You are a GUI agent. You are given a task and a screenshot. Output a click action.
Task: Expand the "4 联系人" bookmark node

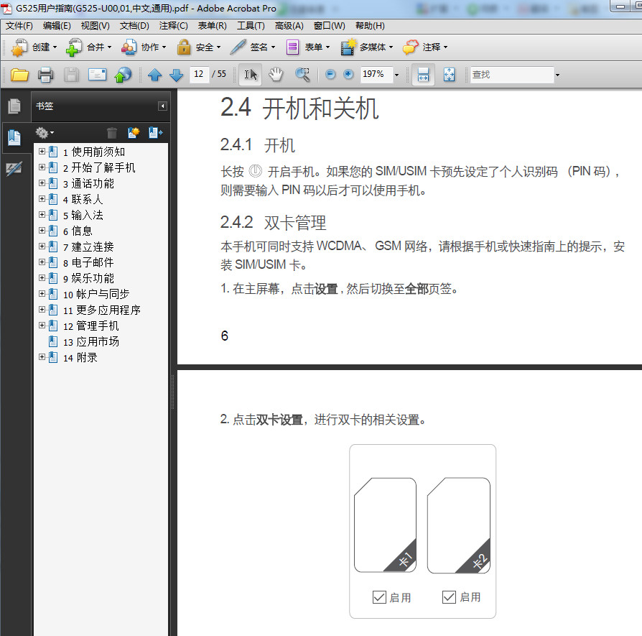click(x=42, y=199)
